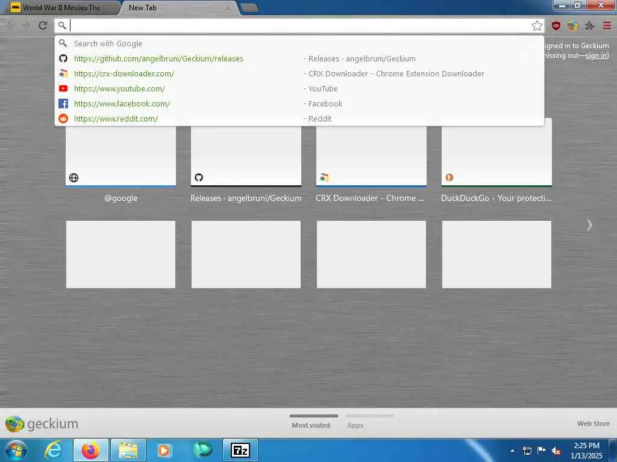Click the address bar input field
Screen dimensions: 617x462
299,26
